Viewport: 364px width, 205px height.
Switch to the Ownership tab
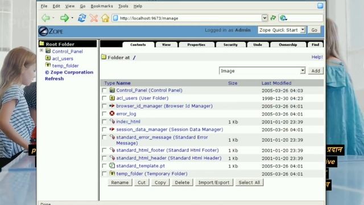click(288, 44)
